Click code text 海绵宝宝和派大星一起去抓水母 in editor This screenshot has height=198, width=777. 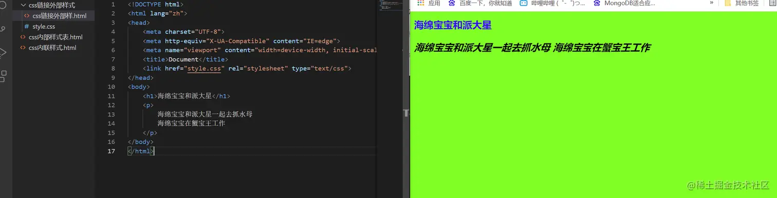click(205, 114)
